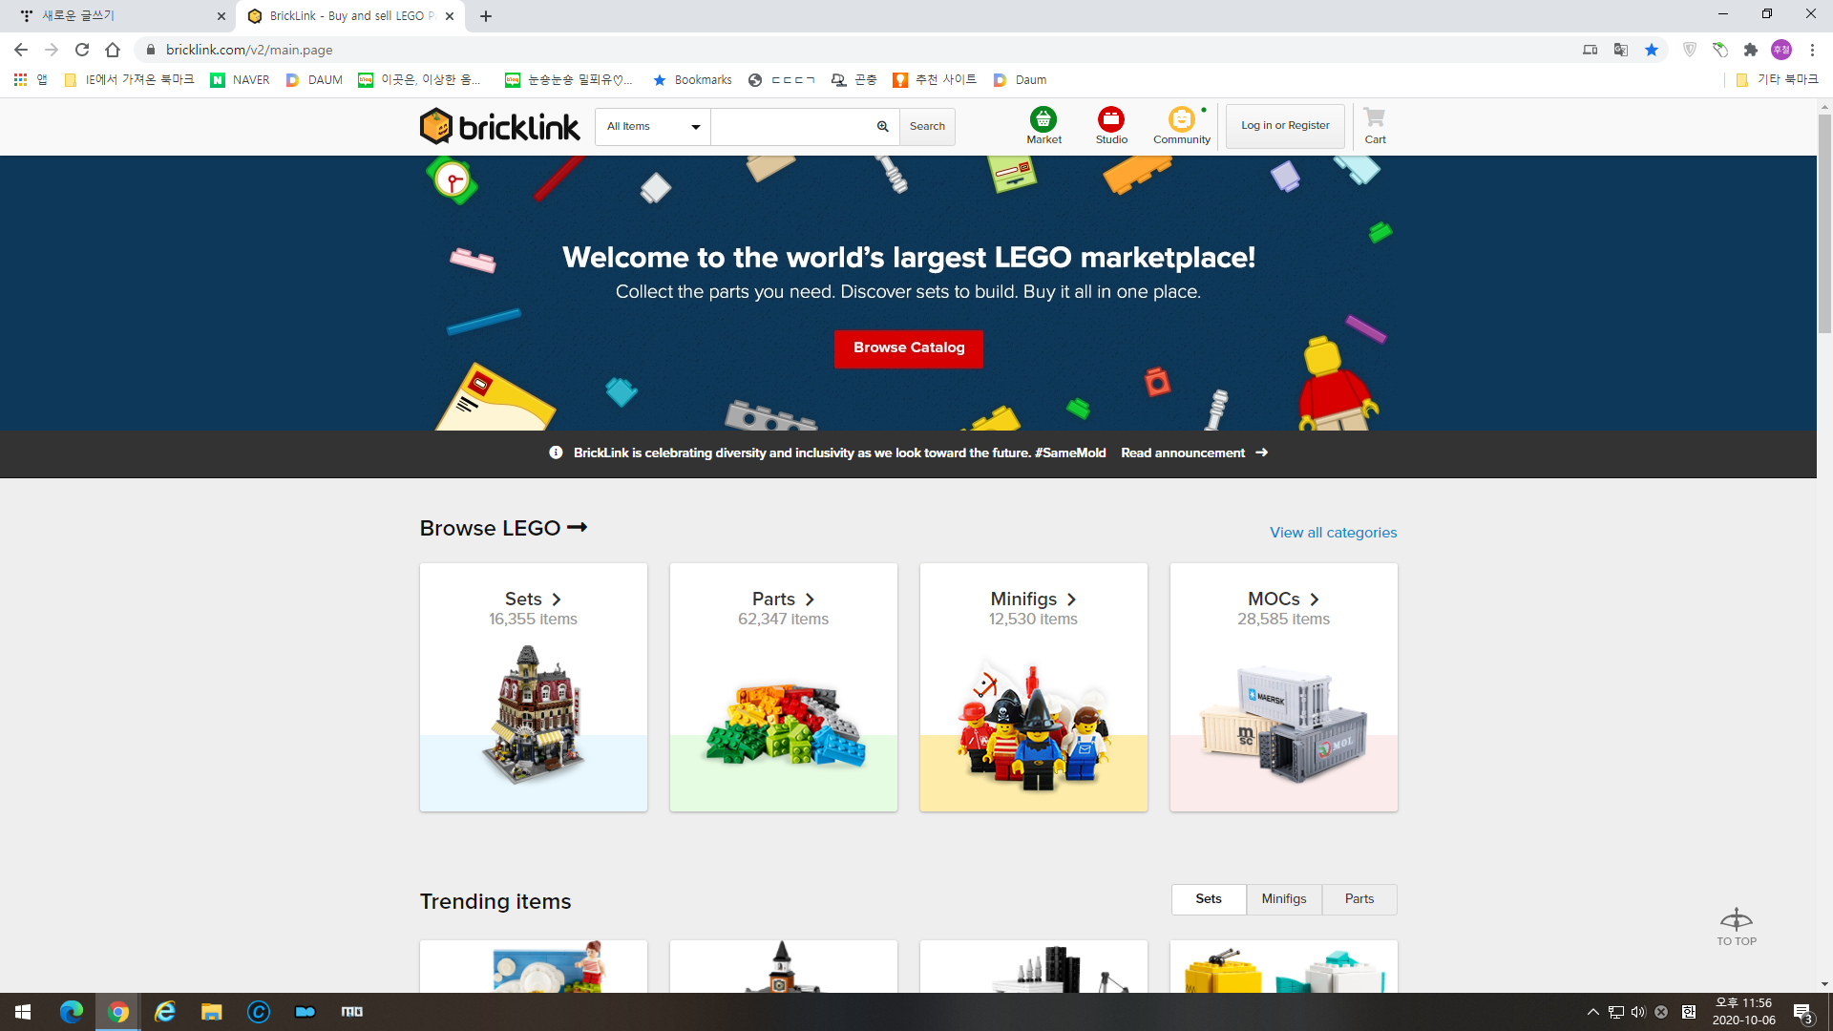Select the Sets trending tab
Screen dimensions: 1833x1031
pos(1208,899)
